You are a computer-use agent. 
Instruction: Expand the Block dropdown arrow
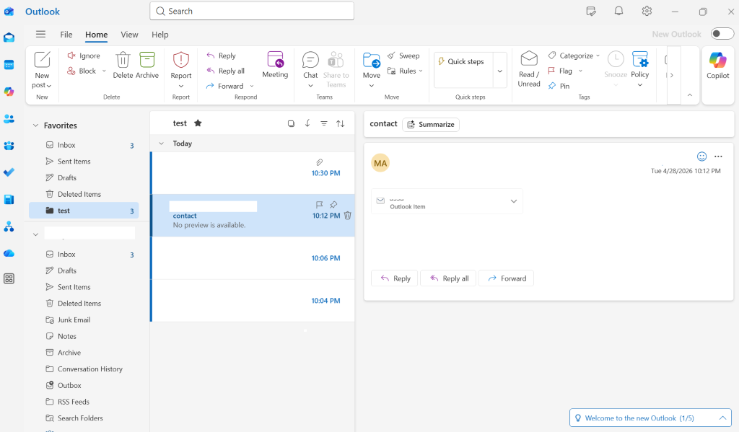coord(104,71)
